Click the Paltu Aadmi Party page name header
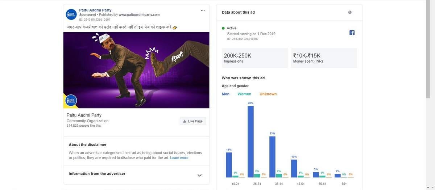This screenshot has width=435, height=190. click(95, 10)
